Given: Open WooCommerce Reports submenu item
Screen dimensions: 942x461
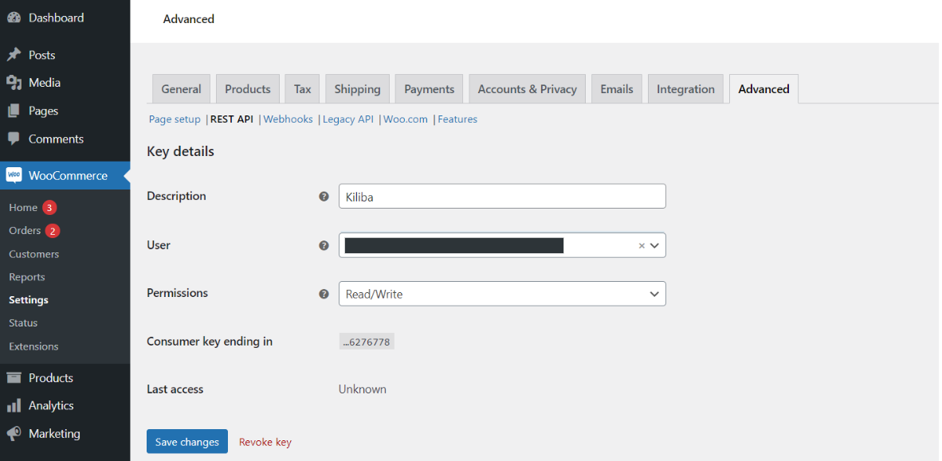Looking at the screenshot, I should point(26,277).
